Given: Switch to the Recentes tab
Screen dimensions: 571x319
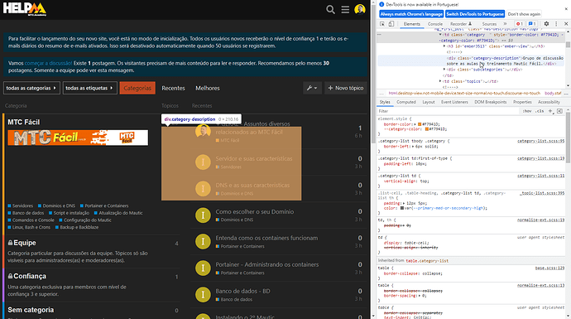Looking at the screenshot, I should pos(173,88).
